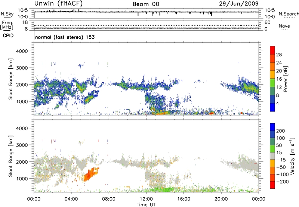Click the '08:00' time tick label
Viewport: 299px width, 207px height.
[x=109, y=199]
